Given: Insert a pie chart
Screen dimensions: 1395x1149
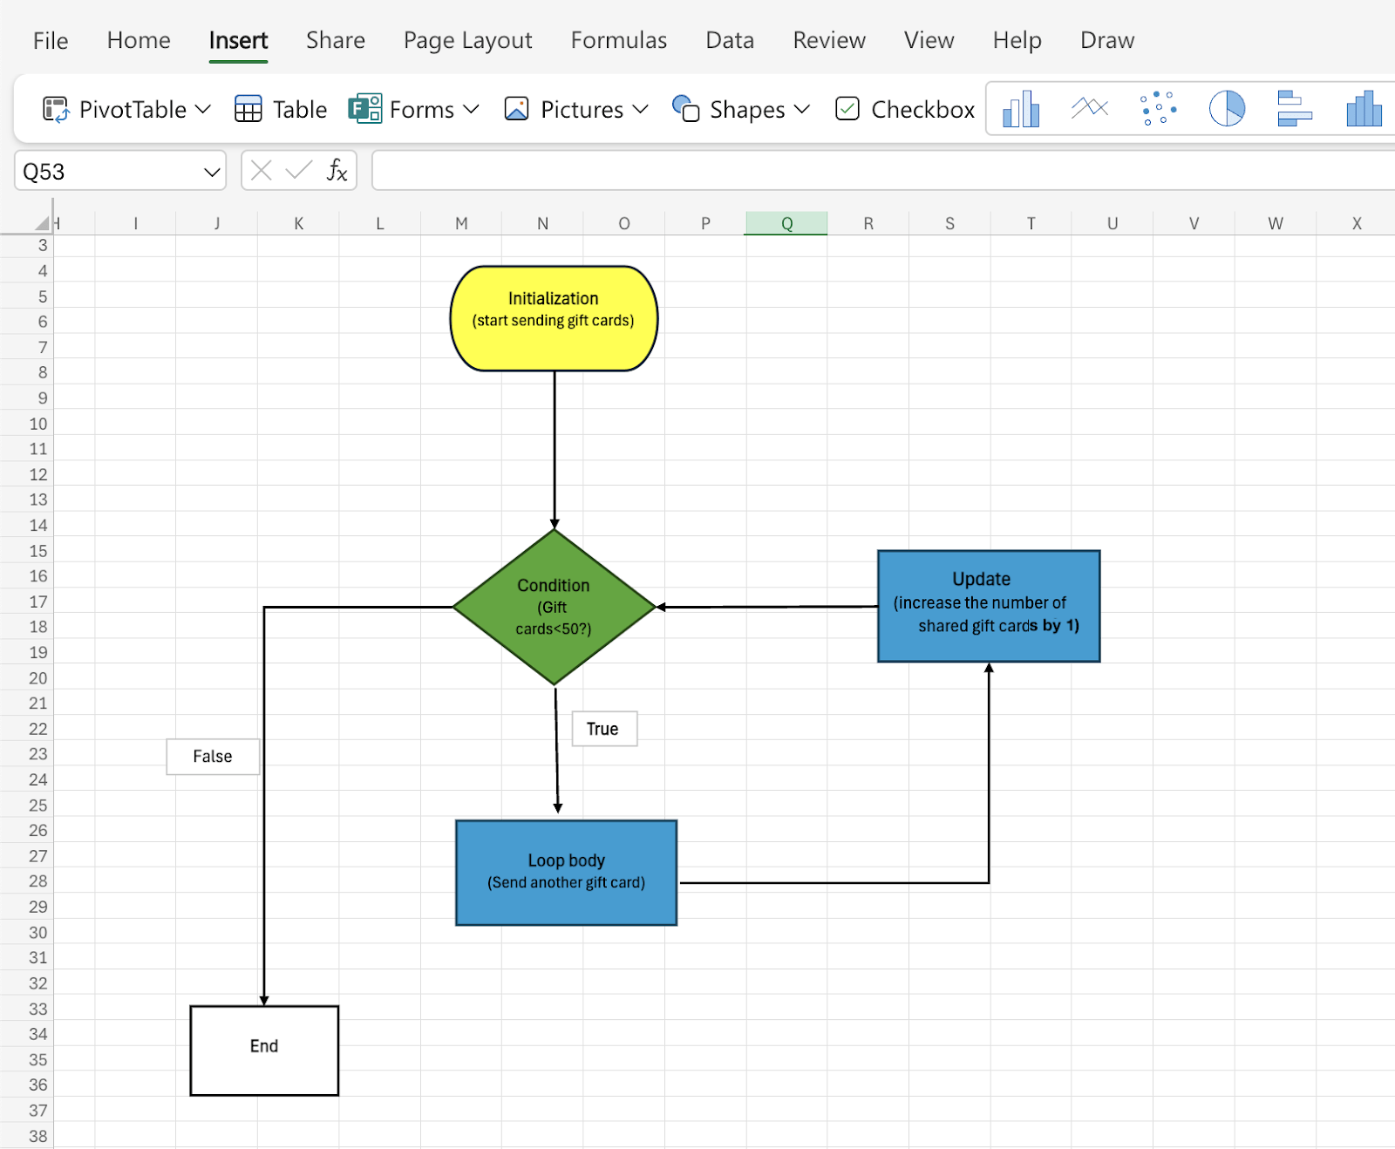Looking at the screenshot, I should (1227, 109).
